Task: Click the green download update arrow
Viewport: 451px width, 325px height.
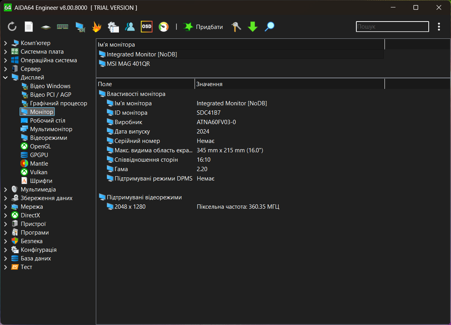Action: [x=253, y=27]
